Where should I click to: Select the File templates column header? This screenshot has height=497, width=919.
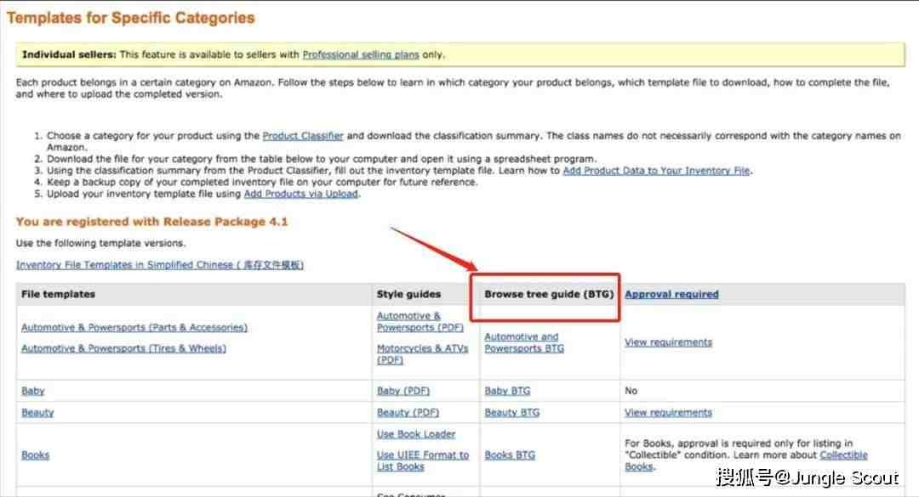[x=58, y=295]
